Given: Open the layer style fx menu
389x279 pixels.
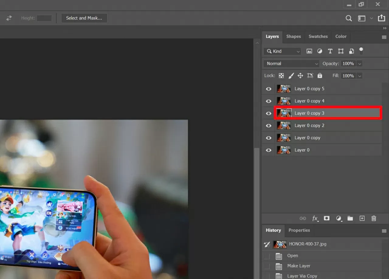Looking at the screenshot, I should (315, 218).
